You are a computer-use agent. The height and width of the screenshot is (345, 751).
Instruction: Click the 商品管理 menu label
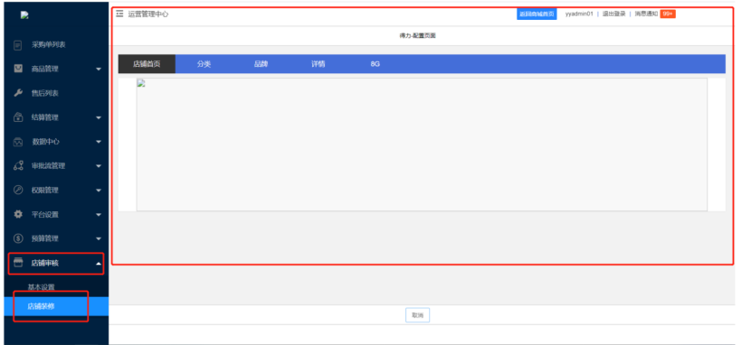44,69
